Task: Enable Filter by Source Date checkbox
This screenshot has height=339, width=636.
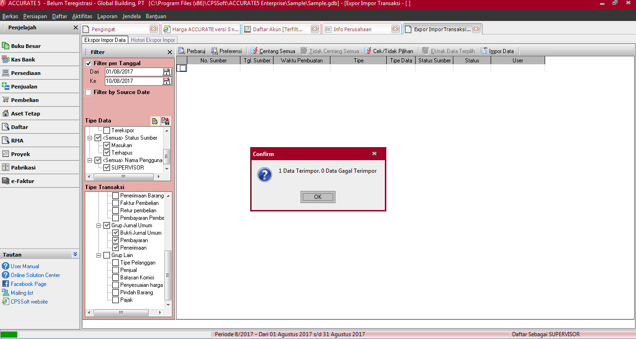Action: [x=89, y=93]
